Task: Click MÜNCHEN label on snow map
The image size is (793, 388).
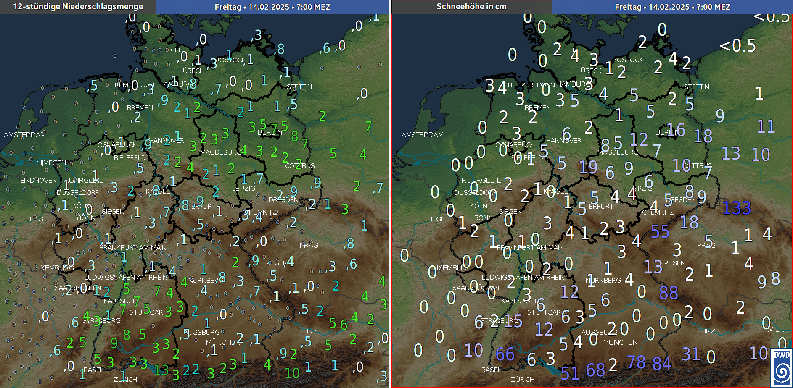Action: tap(620, 342)
